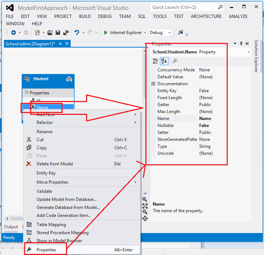Toggle auto-hide pin of Properties panel

point(241,44)
